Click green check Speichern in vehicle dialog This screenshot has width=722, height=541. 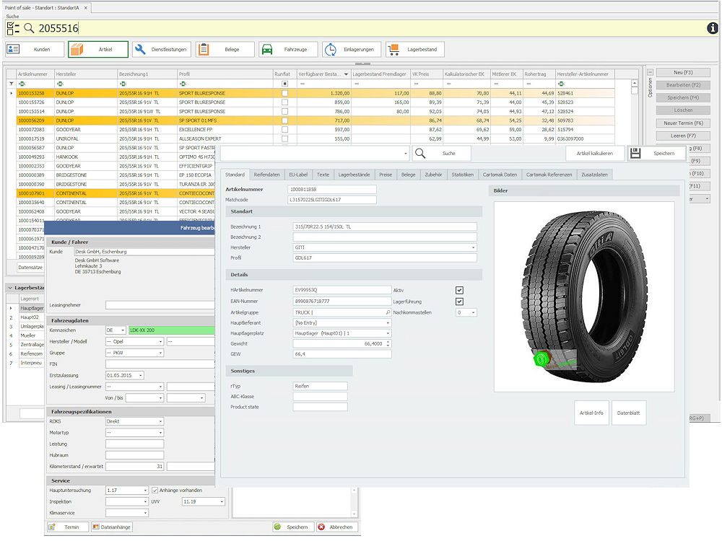tap(277, 527)
